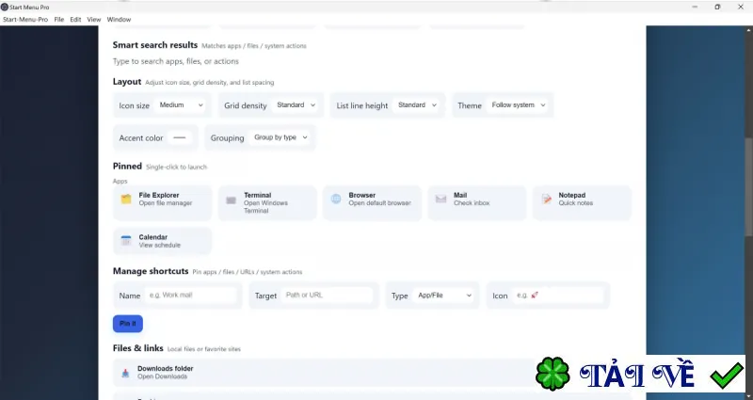Pick the Accent color swatch
Viewport: 753px width, 400px height.
click(180, 137)
